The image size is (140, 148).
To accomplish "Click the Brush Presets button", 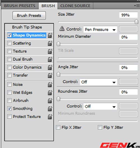I will coord(29,15).
